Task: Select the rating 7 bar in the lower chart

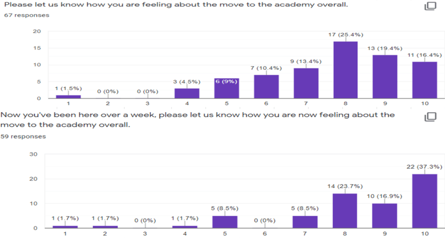Action: click(x=306, y=222)
